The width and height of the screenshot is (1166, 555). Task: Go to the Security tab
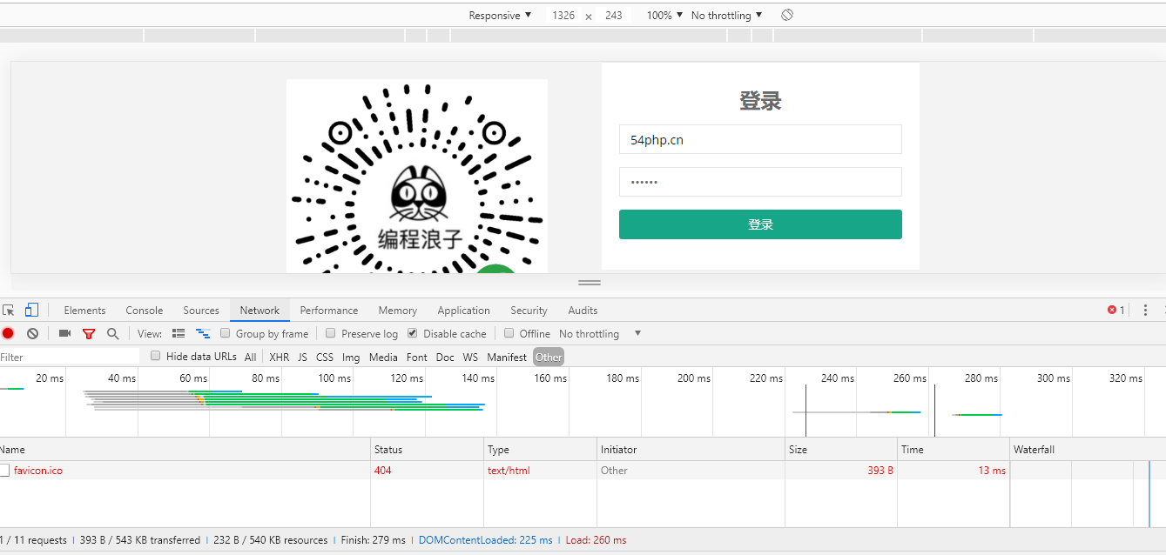tap(529, 310)
